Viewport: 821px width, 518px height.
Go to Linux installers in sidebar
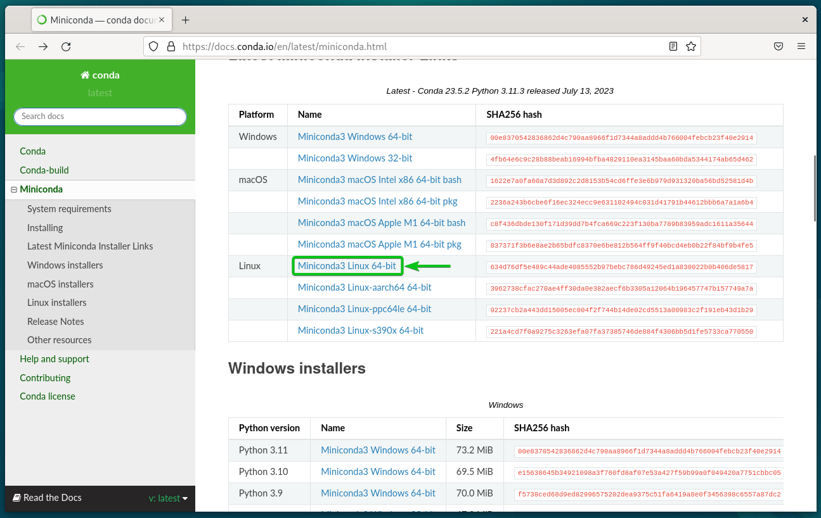(x=57, y=303)
